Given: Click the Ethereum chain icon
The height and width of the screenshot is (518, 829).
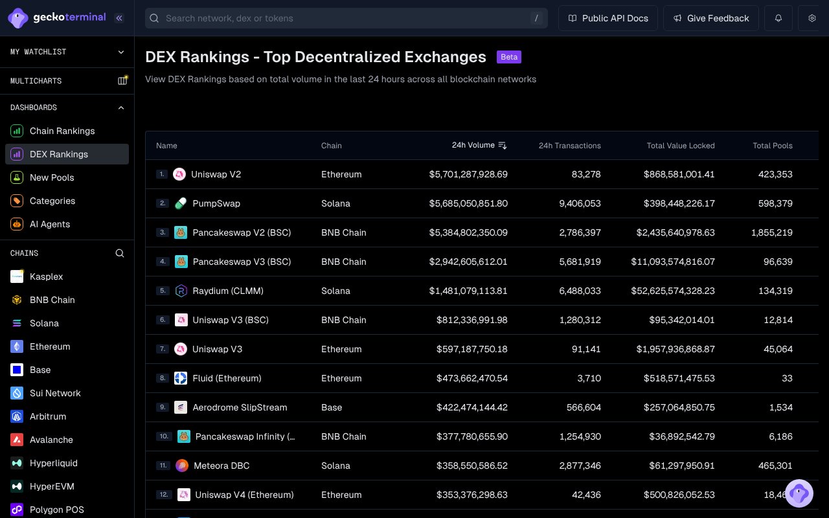Looking at the screenshot, I should click(x=16, y=346).
